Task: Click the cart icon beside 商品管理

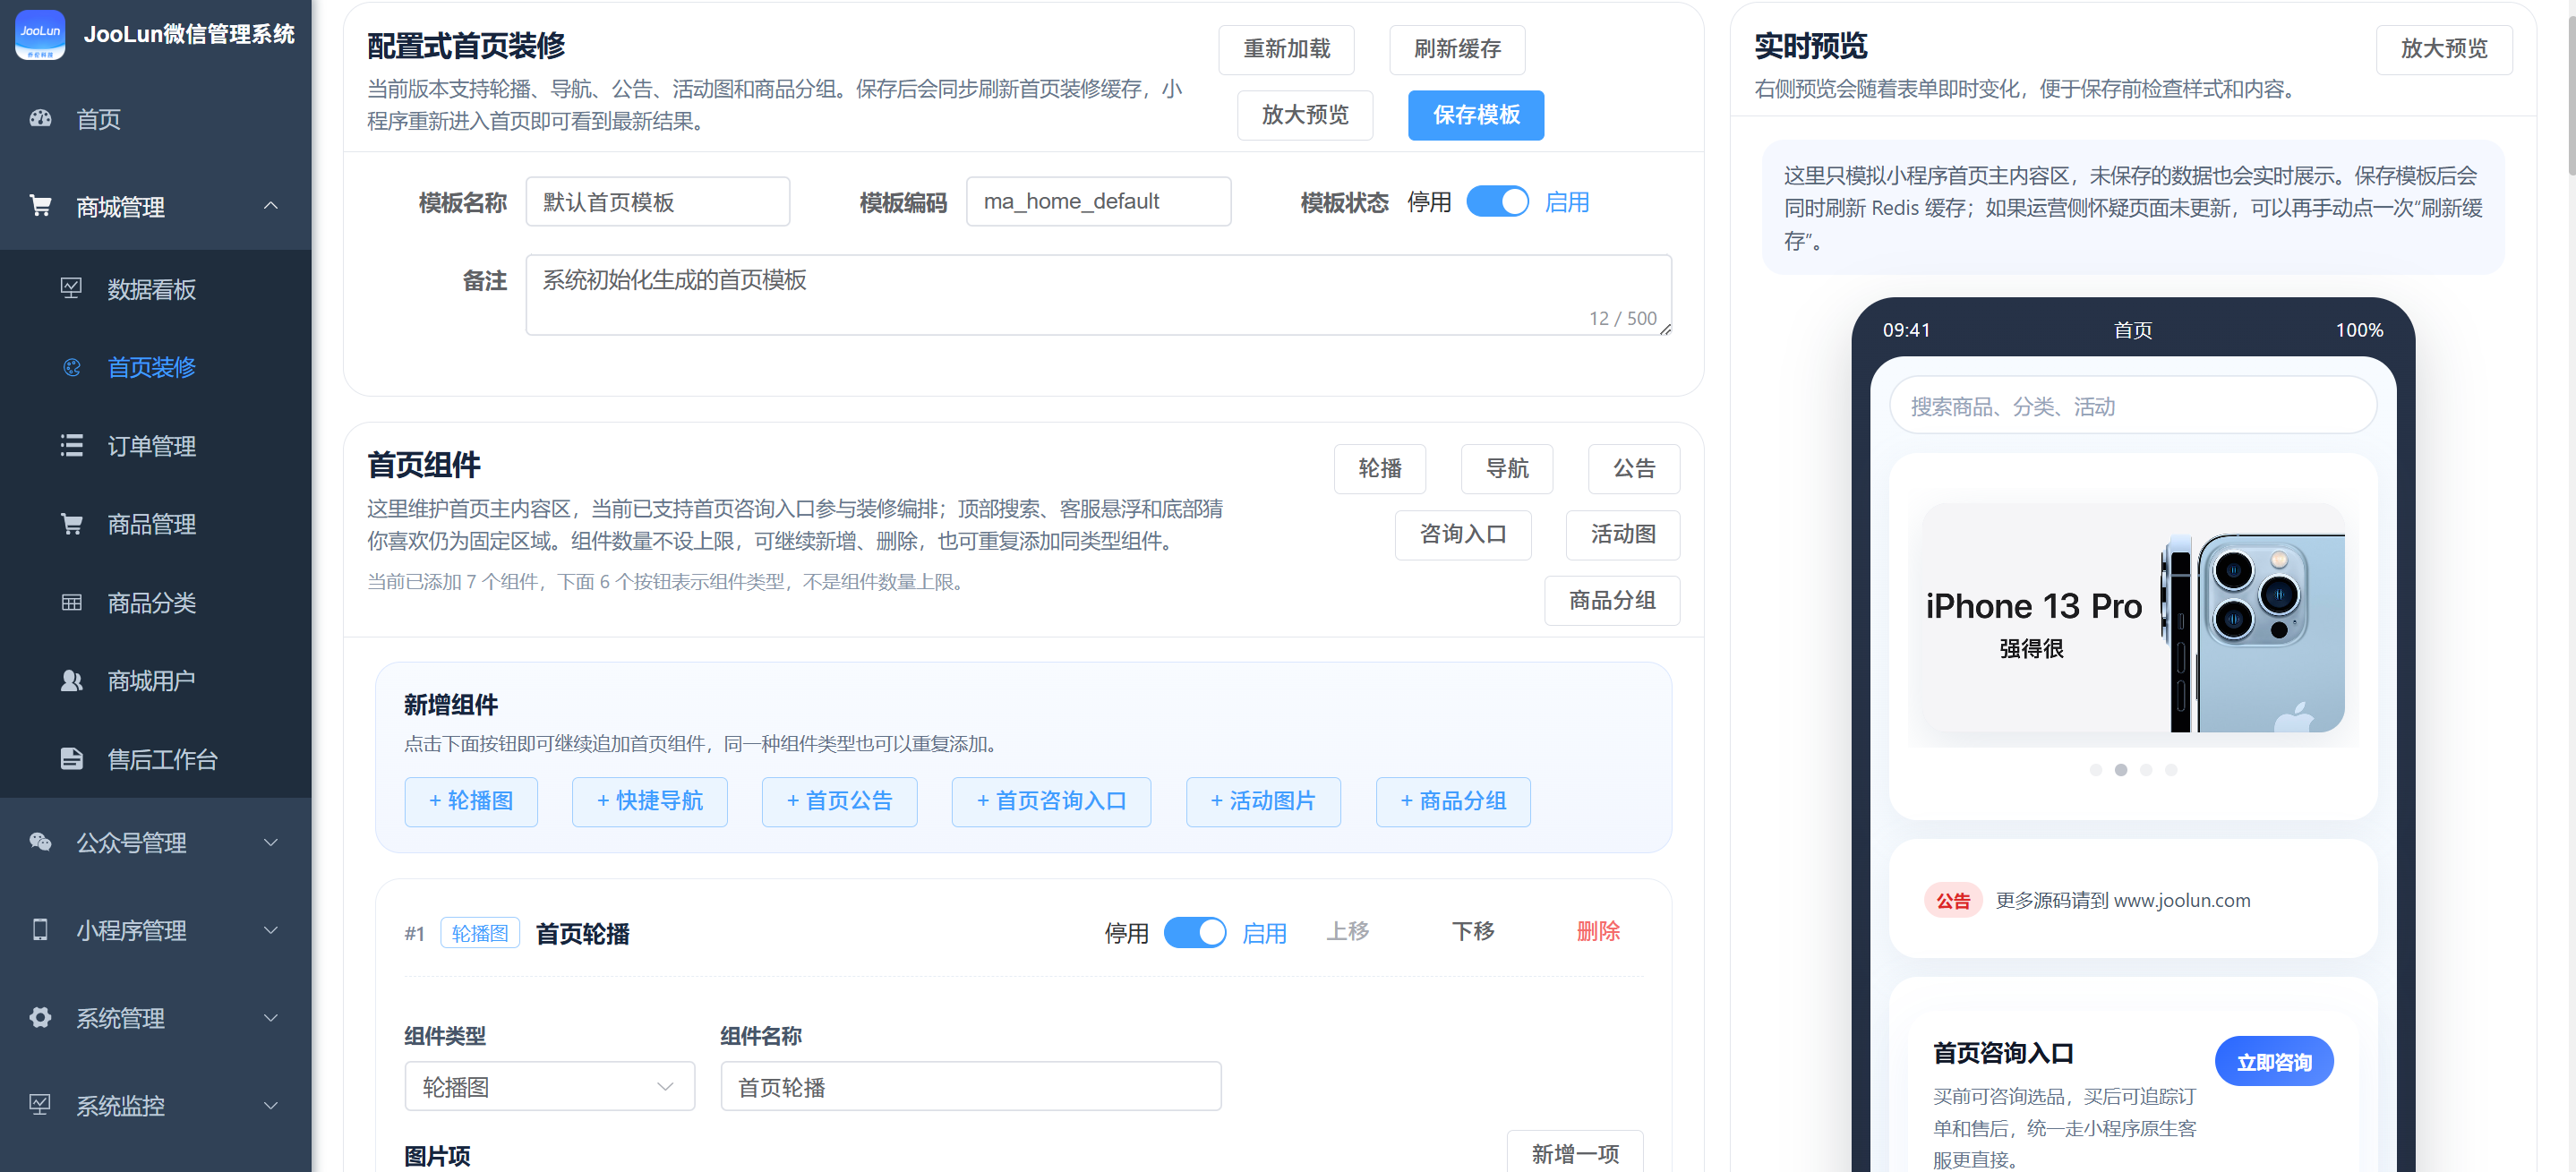Action: [x=71, y=523]
